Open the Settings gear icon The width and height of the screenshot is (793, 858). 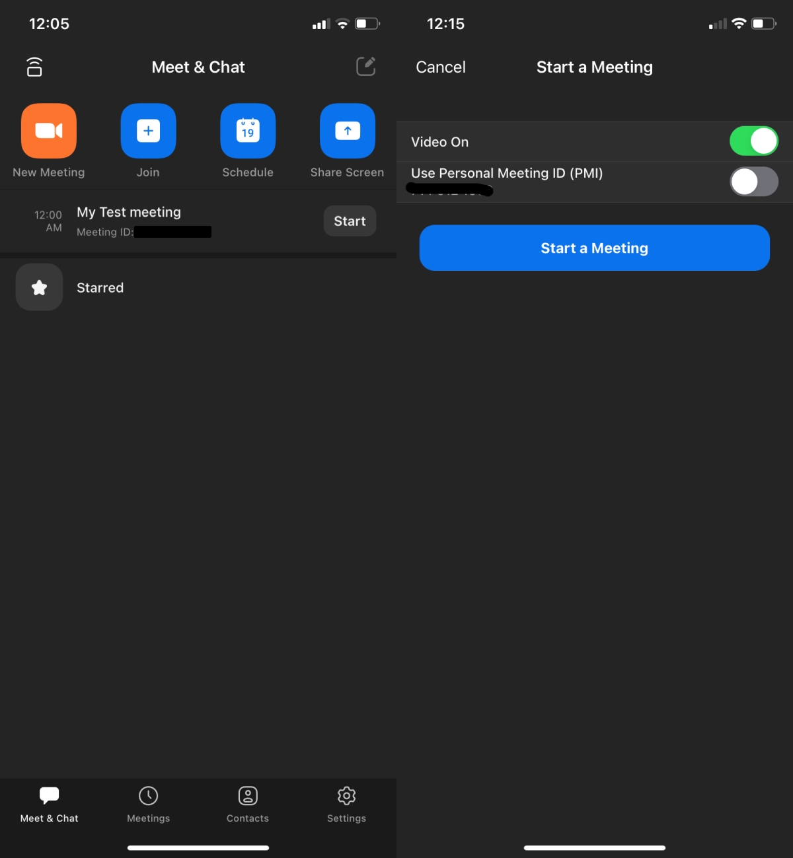click(x=346, y=804)
